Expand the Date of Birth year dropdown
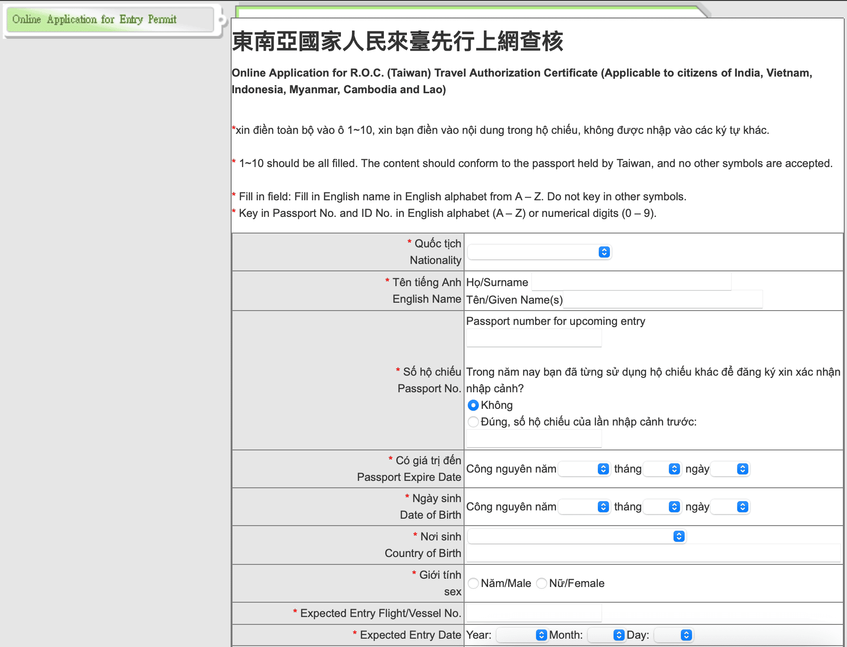 [x=584, y=507]
